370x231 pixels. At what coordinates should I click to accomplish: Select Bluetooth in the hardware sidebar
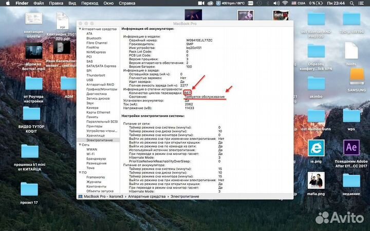pyautogui.click(x=94, y=38)
